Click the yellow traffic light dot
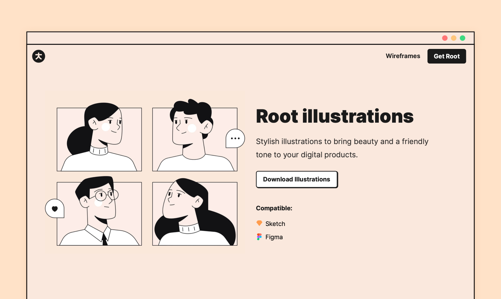The height and width of the screenshot is (299, 501). coord(454,38)
